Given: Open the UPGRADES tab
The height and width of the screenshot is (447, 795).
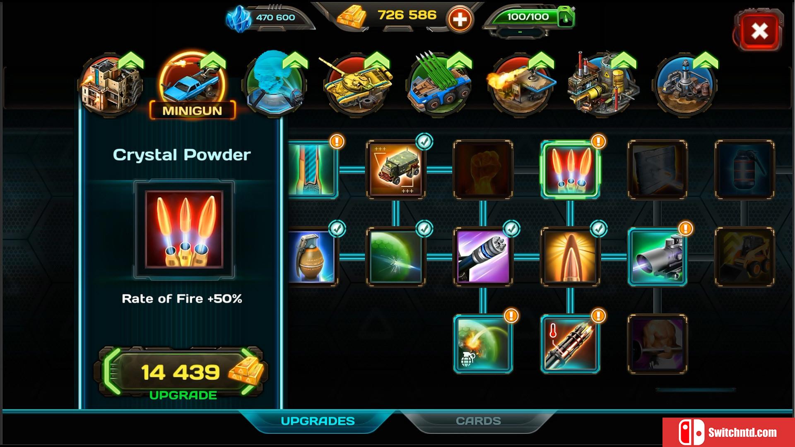Looking at the screenshot, I should pyautogui.click(x=318, y=421).
